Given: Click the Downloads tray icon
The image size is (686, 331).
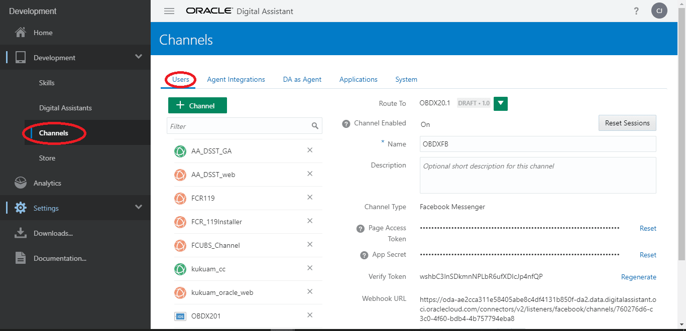Looking at the screenshot, I should coord(21,233).
